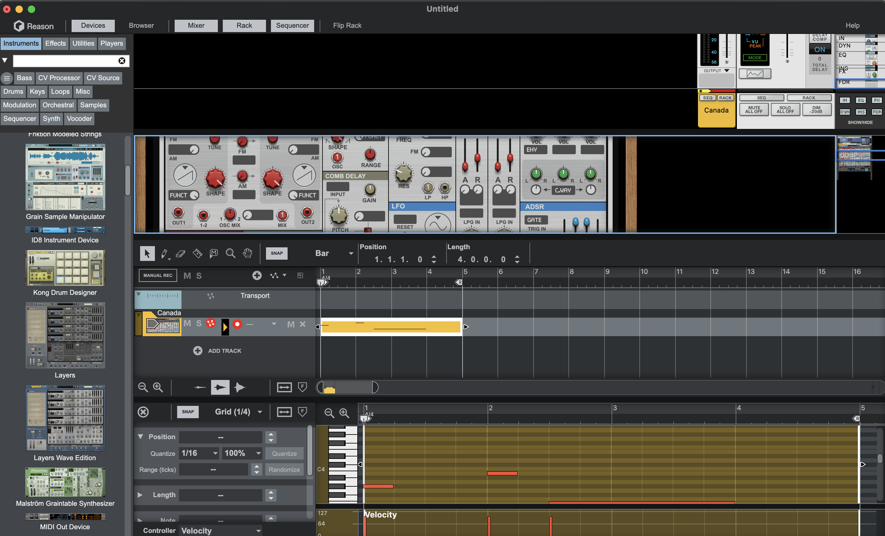Screen dimensions: 885x536
Task: Select the Pencil tool
Action: click(x=164, y=254)
